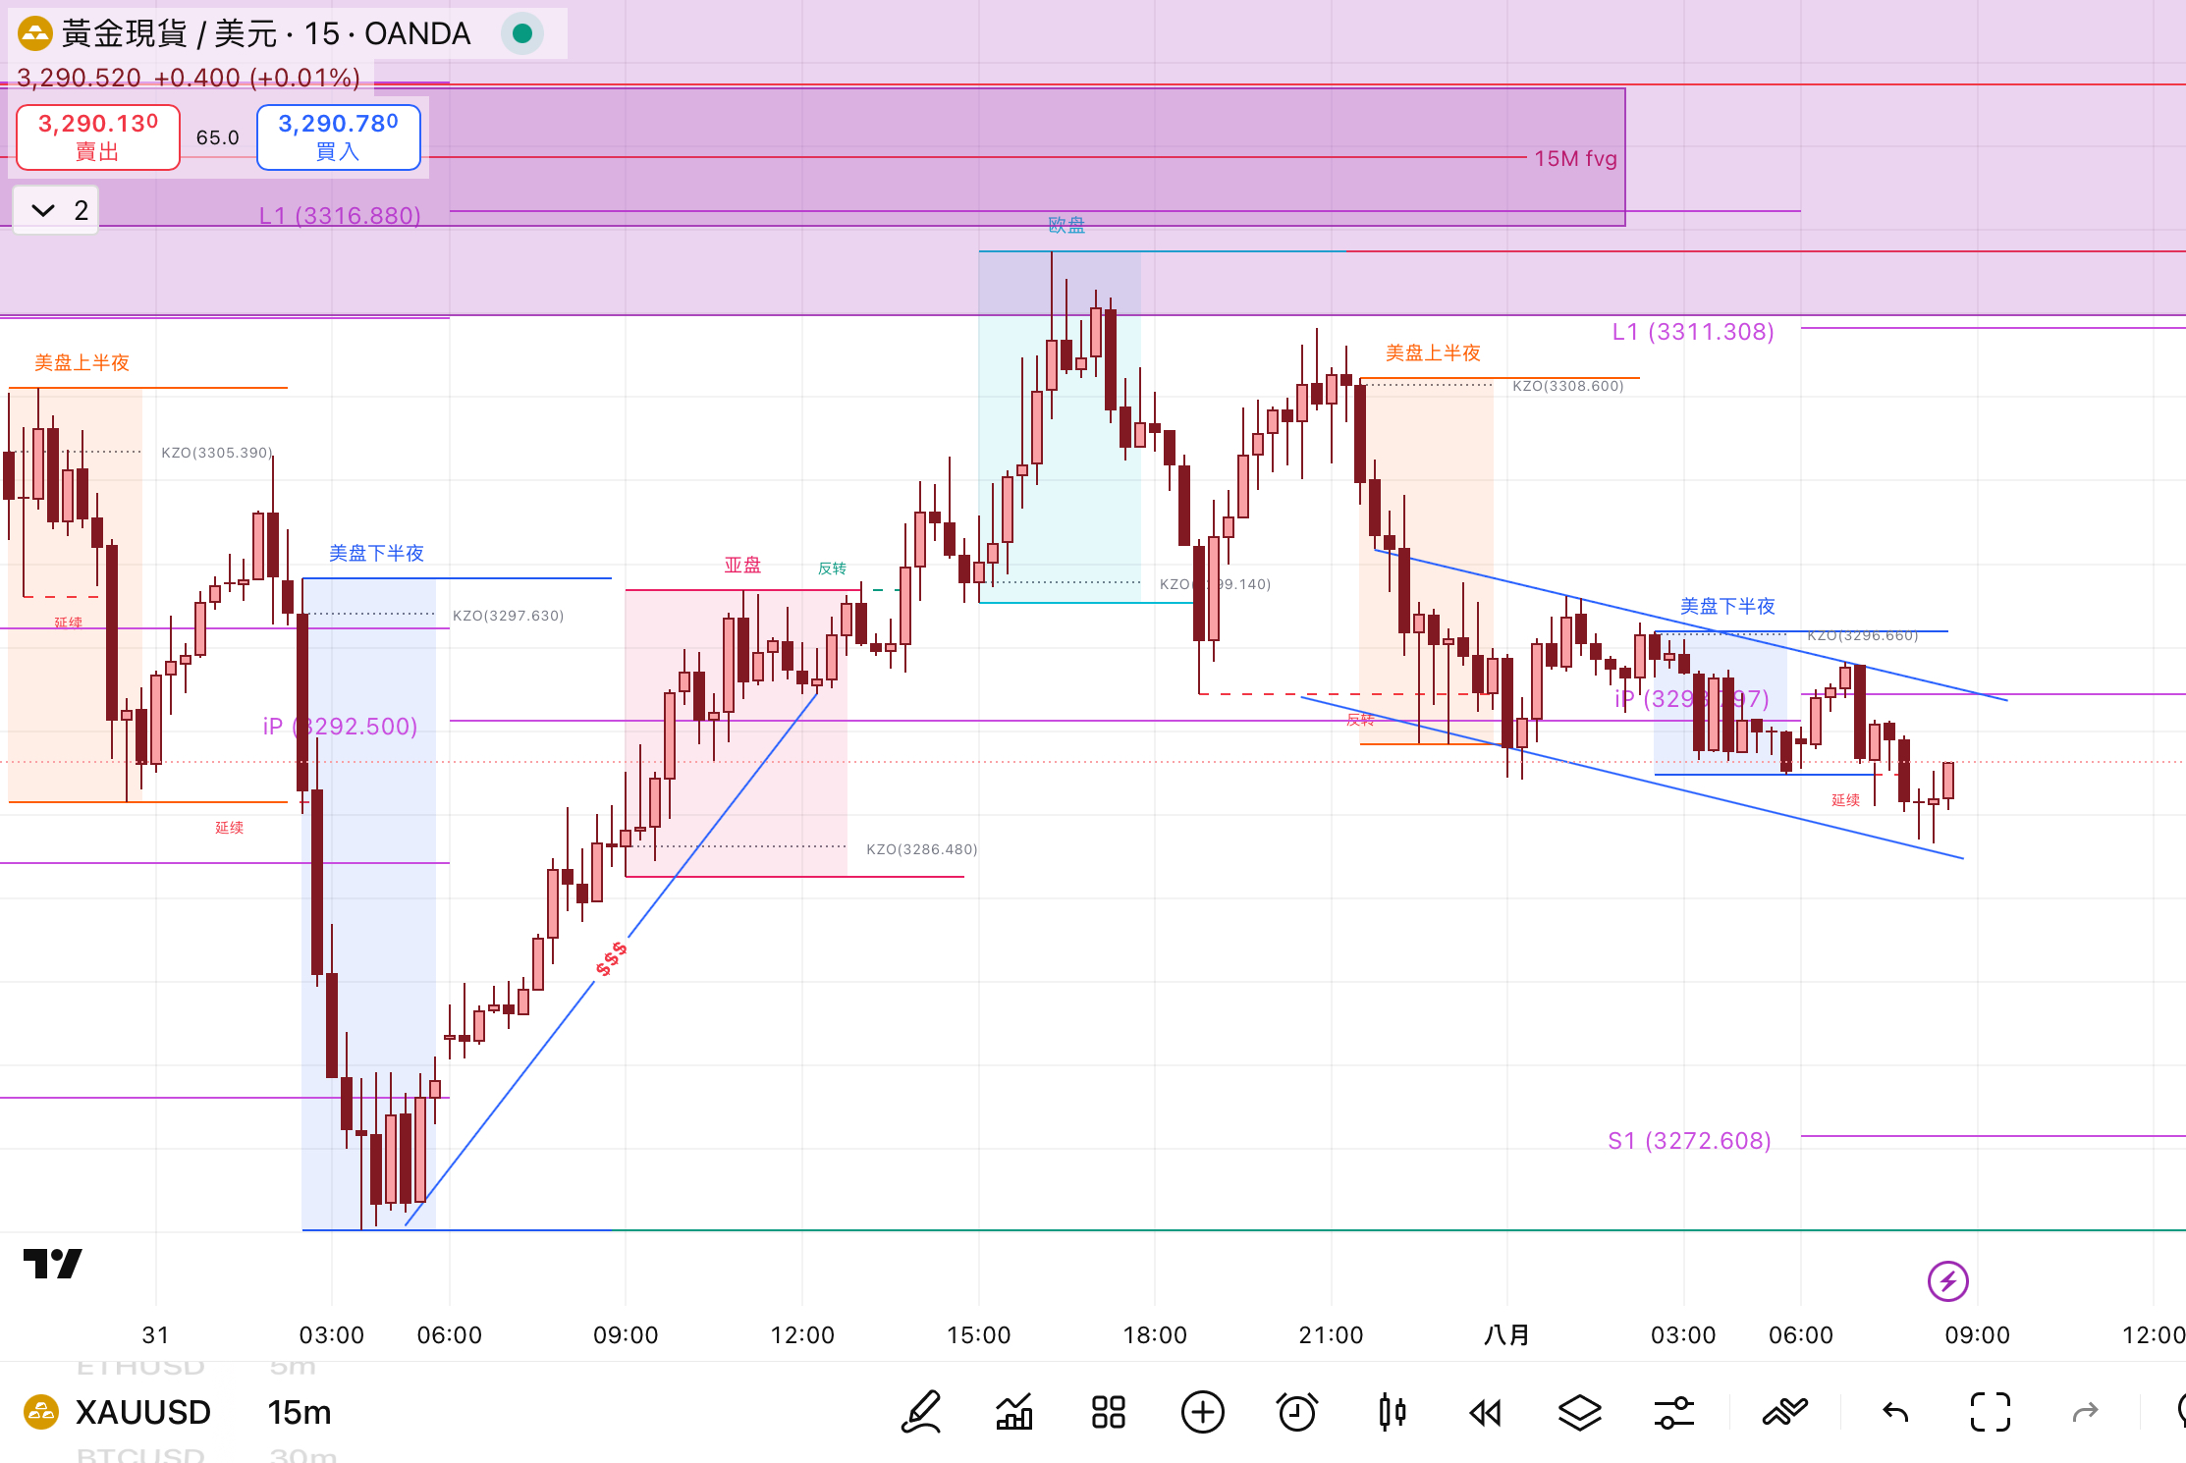
Task: Open the XAUUSD symbol selector
Action: click(x=142, y=1413)
